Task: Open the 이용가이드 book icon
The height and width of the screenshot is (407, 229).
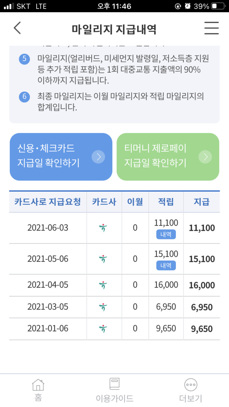Action: [114, 384]
